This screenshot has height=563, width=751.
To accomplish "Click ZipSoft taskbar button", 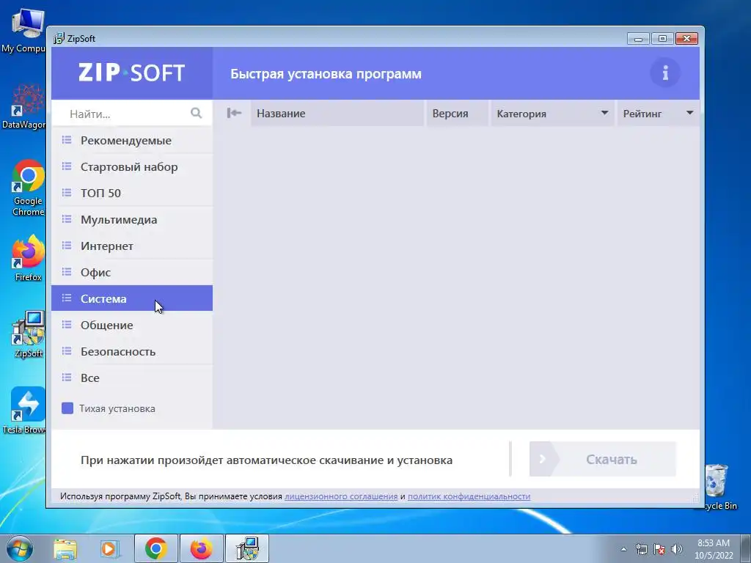I will [247, 548].
